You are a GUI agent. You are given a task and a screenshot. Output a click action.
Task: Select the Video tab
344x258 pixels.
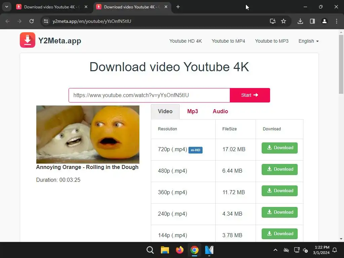[165, 112]
